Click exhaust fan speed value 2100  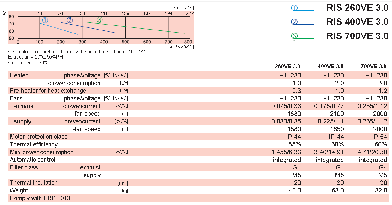(337, 114)
